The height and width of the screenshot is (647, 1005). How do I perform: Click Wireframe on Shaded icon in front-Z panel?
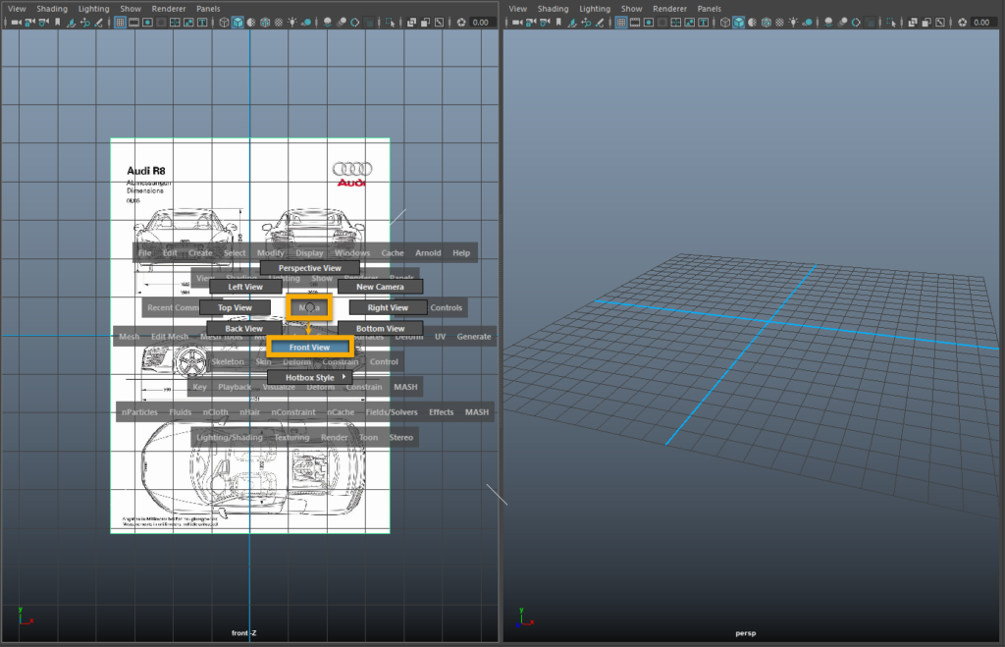tap(265, 23)
